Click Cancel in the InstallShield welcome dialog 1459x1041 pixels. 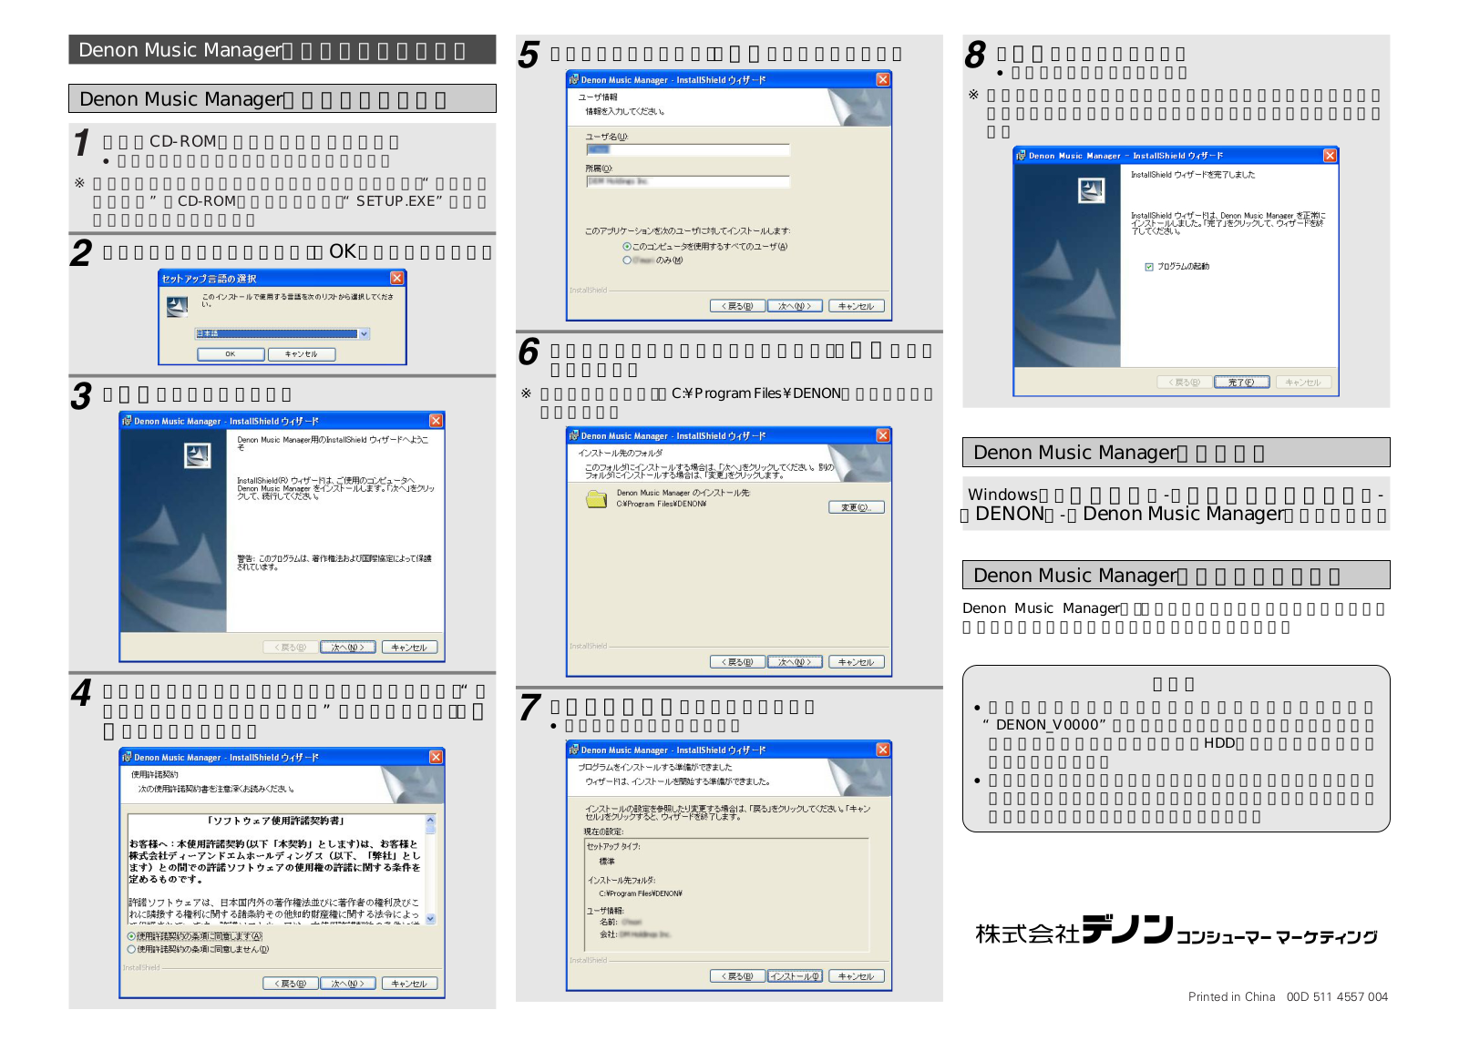tap(409, 648)
